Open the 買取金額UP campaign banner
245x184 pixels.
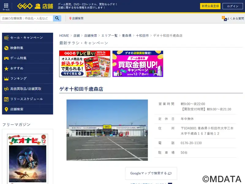coord(138,64)
